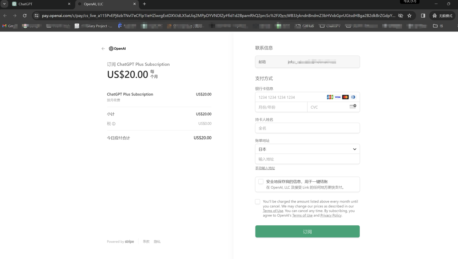Click the OpenAI logo on checkout page
Viewport: 458px width, 259px height.
pos(117,49)
